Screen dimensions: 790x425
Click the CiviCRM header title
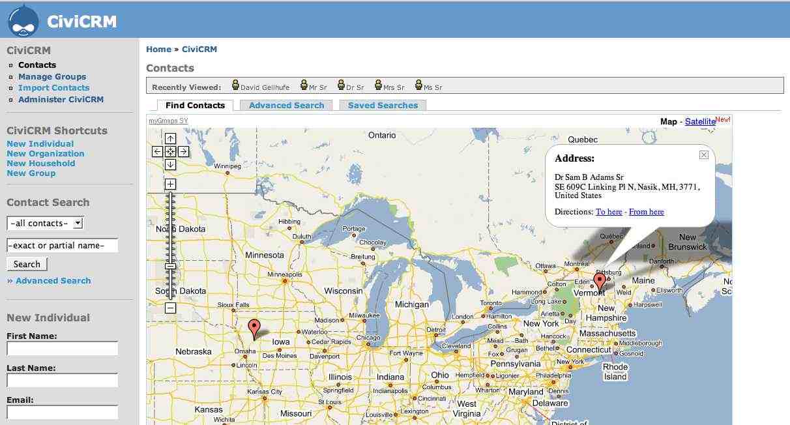click(x=82, y=22)
